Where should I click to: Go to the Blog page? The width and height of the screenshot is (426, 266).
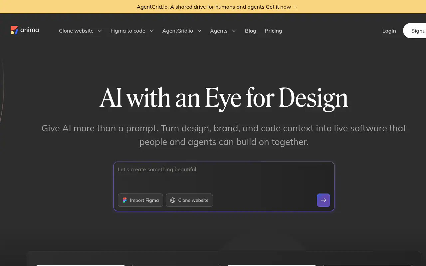click(251, 31)
